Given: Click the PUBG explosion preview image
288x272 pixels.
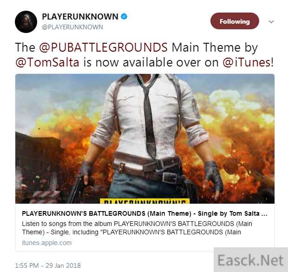Looking at the screenshot, I should (x=145, y=139).
